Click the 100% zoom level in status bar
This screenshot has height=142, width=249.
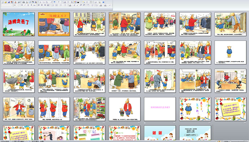tap(226, 141)
